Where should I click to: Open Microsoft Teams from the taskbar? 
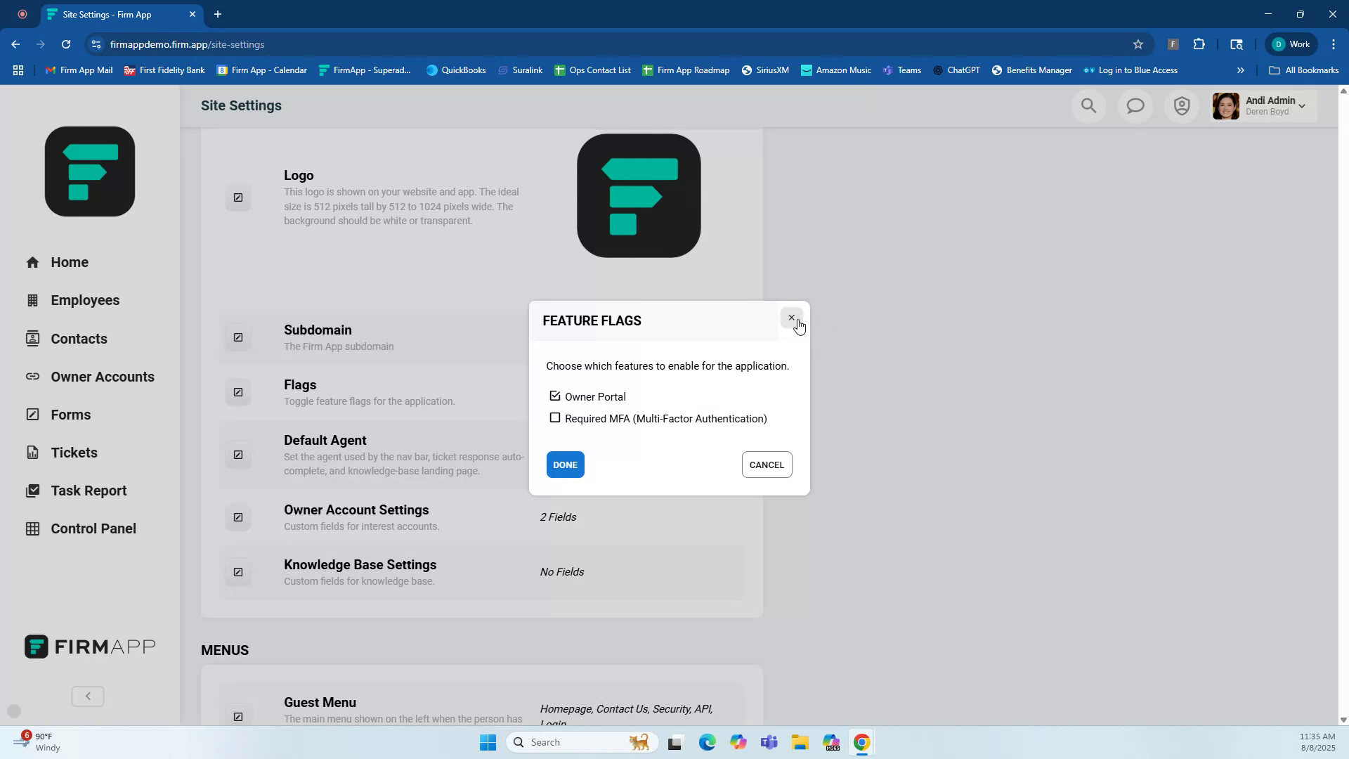tap(769, 742)
